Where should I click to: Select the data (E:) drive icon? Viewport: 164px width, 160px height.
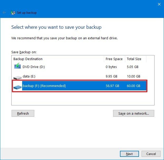17,77
